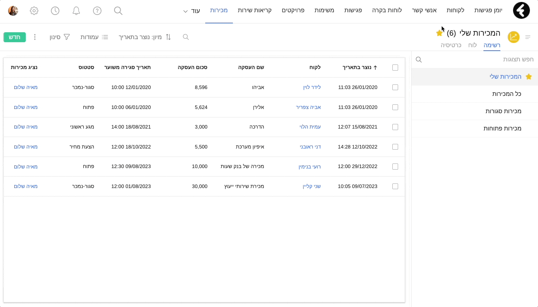Select the checkbox for אביה צפריר row

(x=395, y=107)
